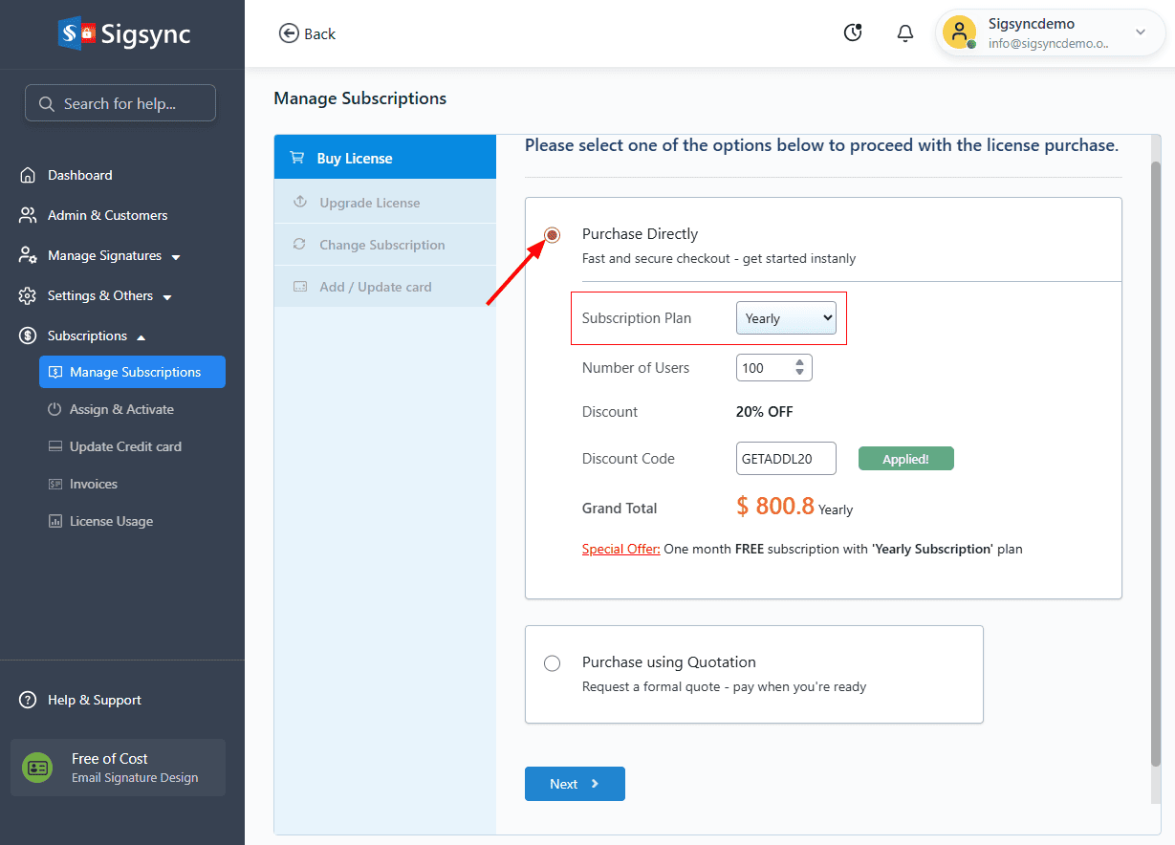Click the Subscriptions dollar icon

28,336
